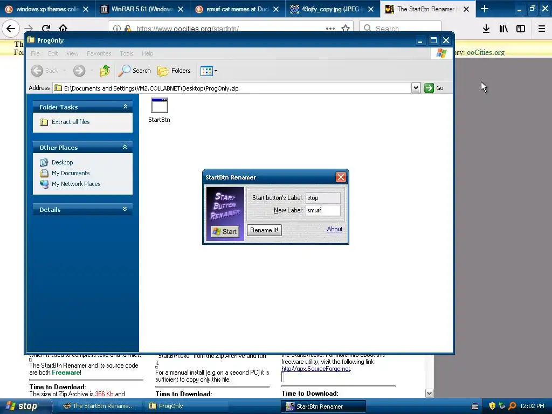Open Search in Explorer toolbar
Viewport: 552px width, 414px height.
pos(134,71)
